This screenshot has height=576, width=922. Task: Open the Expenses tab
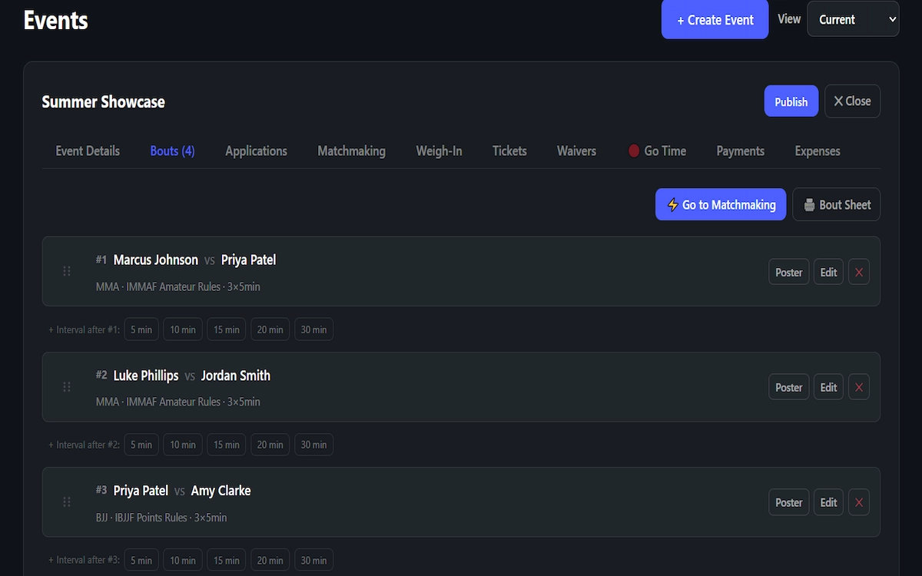[818, 151]
